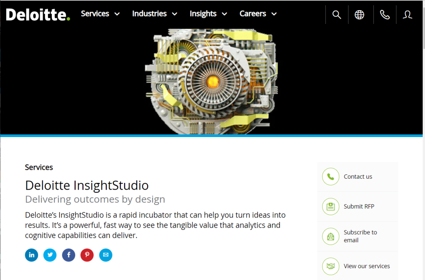Click the mechanical sphere hero image

click(x=212, y=81)
